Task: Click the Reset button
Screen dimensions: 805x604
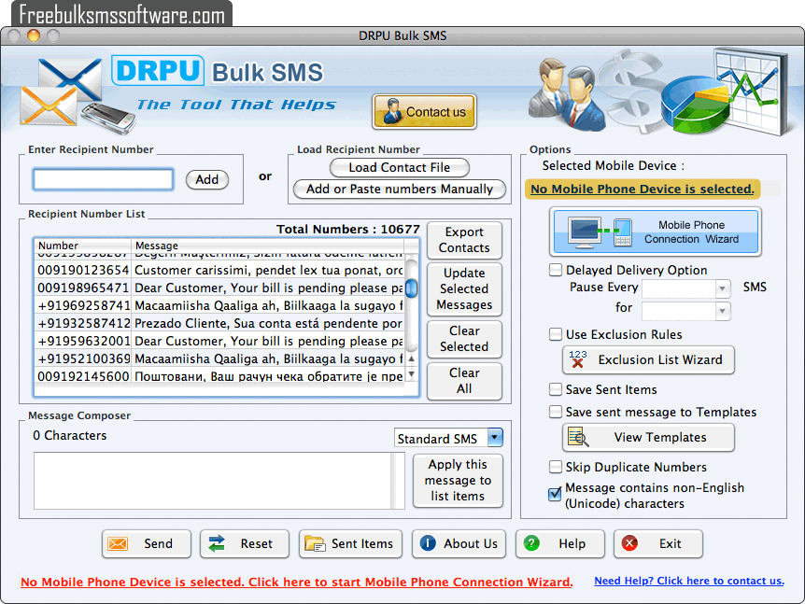Action: [245, 543]
